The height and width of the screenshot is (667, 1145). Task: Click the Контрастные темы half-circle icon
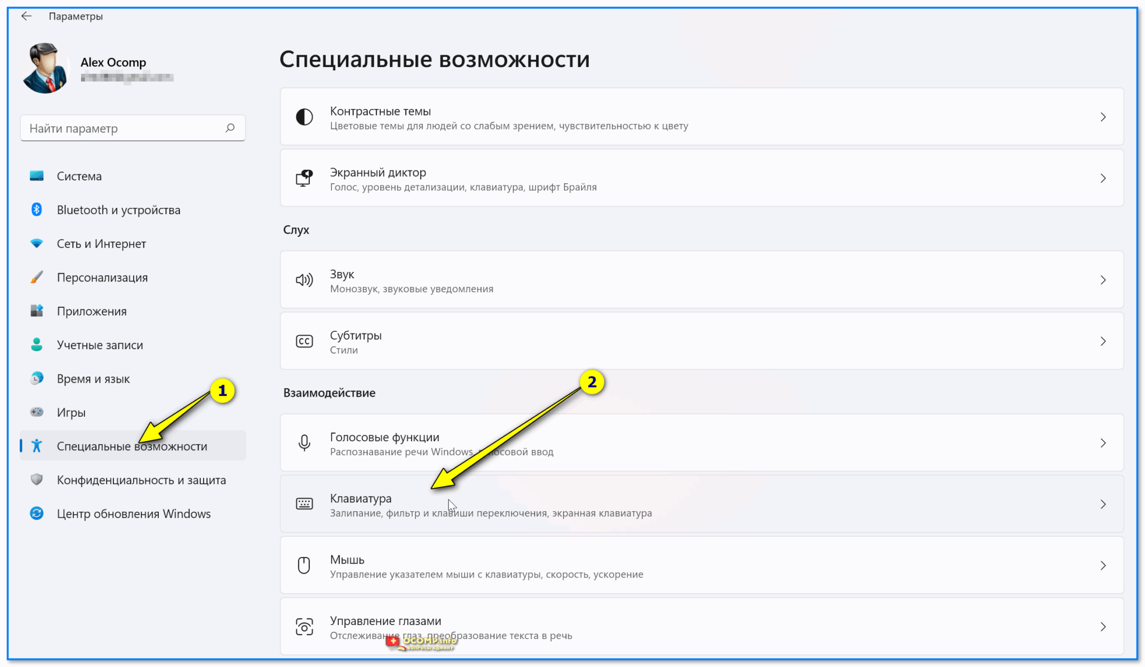(x=304, y=117)
